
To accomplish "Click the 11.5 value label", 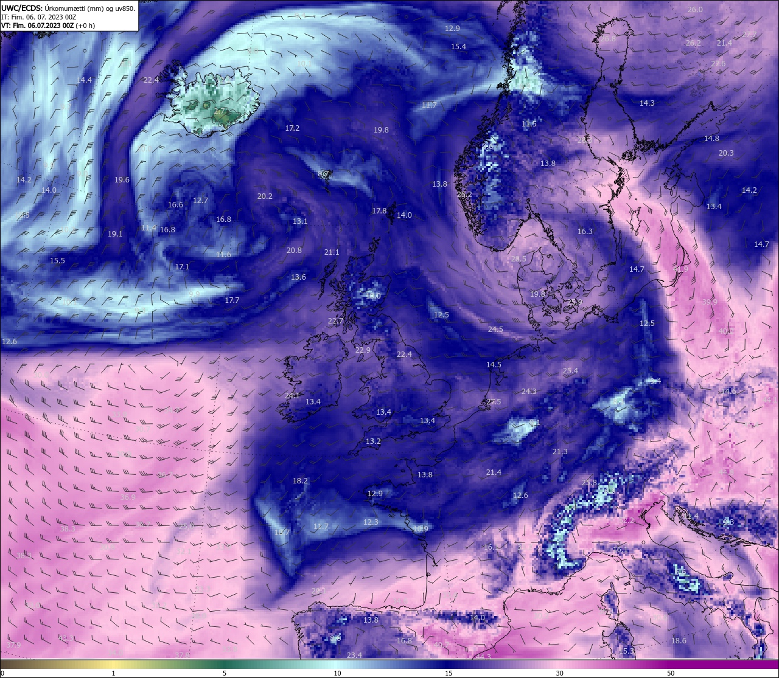I will pyautogui.click(x=529, y=124).
